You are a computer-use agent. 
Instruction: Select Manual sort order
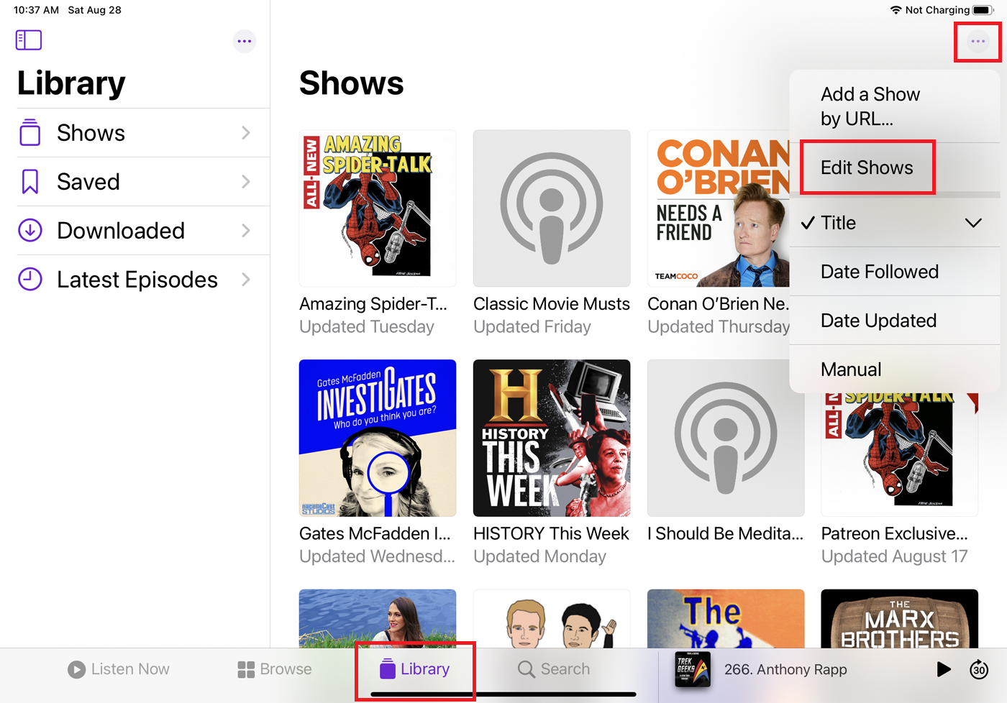(895, 369)
